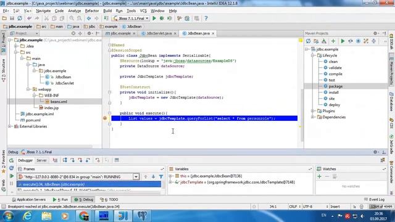Click Rerun icon in Debug panel
The width and height of the screenshot is (395, 222).
tap(11, 160)
